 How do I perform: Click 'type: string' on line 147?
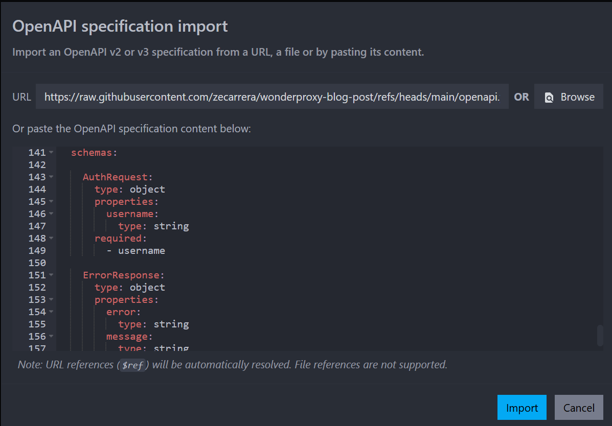153,226
